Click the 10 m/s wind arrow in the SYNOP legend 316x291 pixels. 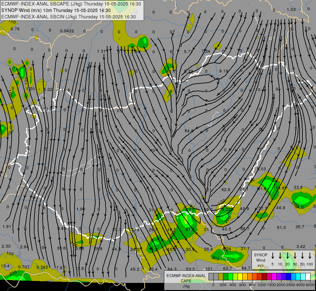[x=280, y=255]
